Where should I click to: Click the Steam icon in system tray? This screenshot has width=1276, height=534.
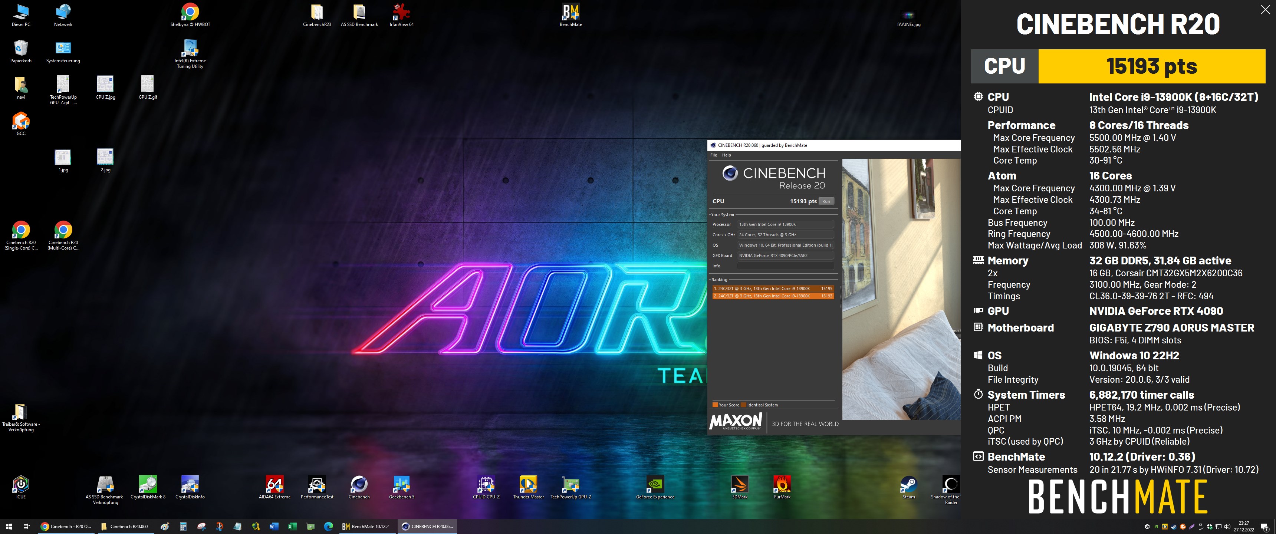coord(1174,527)
